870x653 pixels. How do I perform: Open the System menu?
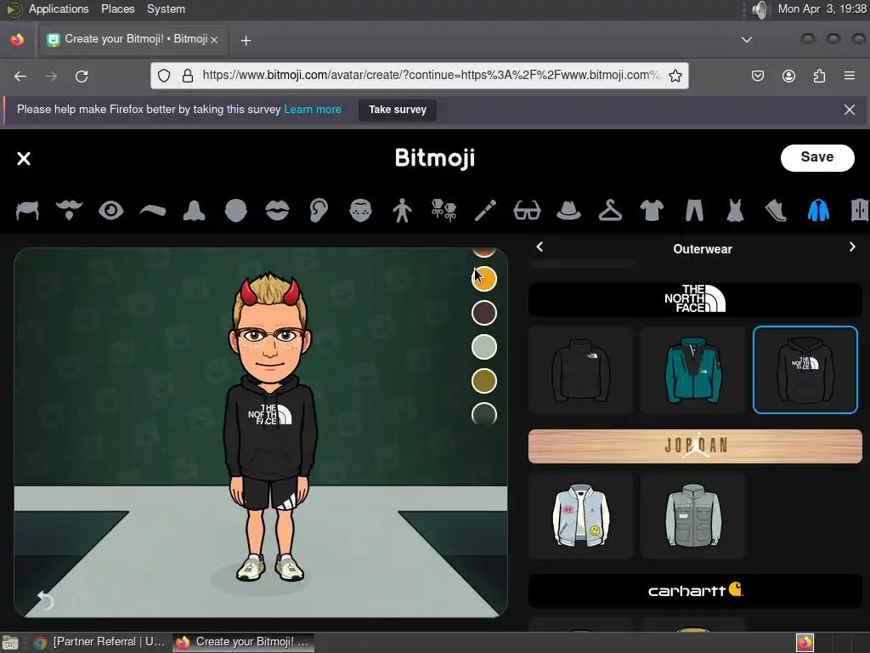[166, 9]
